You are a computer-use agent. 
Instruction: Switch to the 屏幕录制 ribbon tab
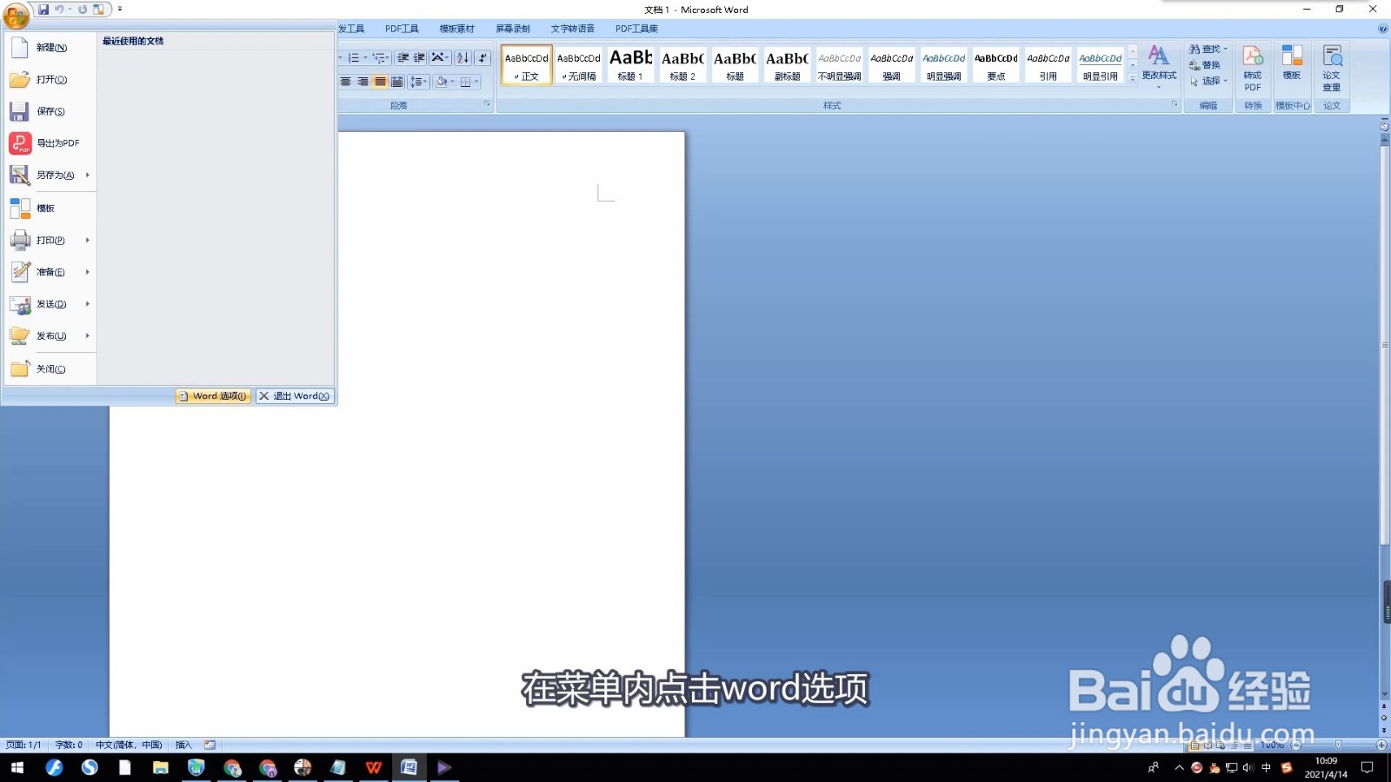pyautogui.click(x=512, y=28)
